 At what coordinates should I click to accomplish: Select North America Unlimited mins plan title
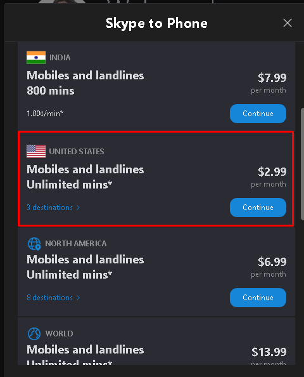(85, 267)
